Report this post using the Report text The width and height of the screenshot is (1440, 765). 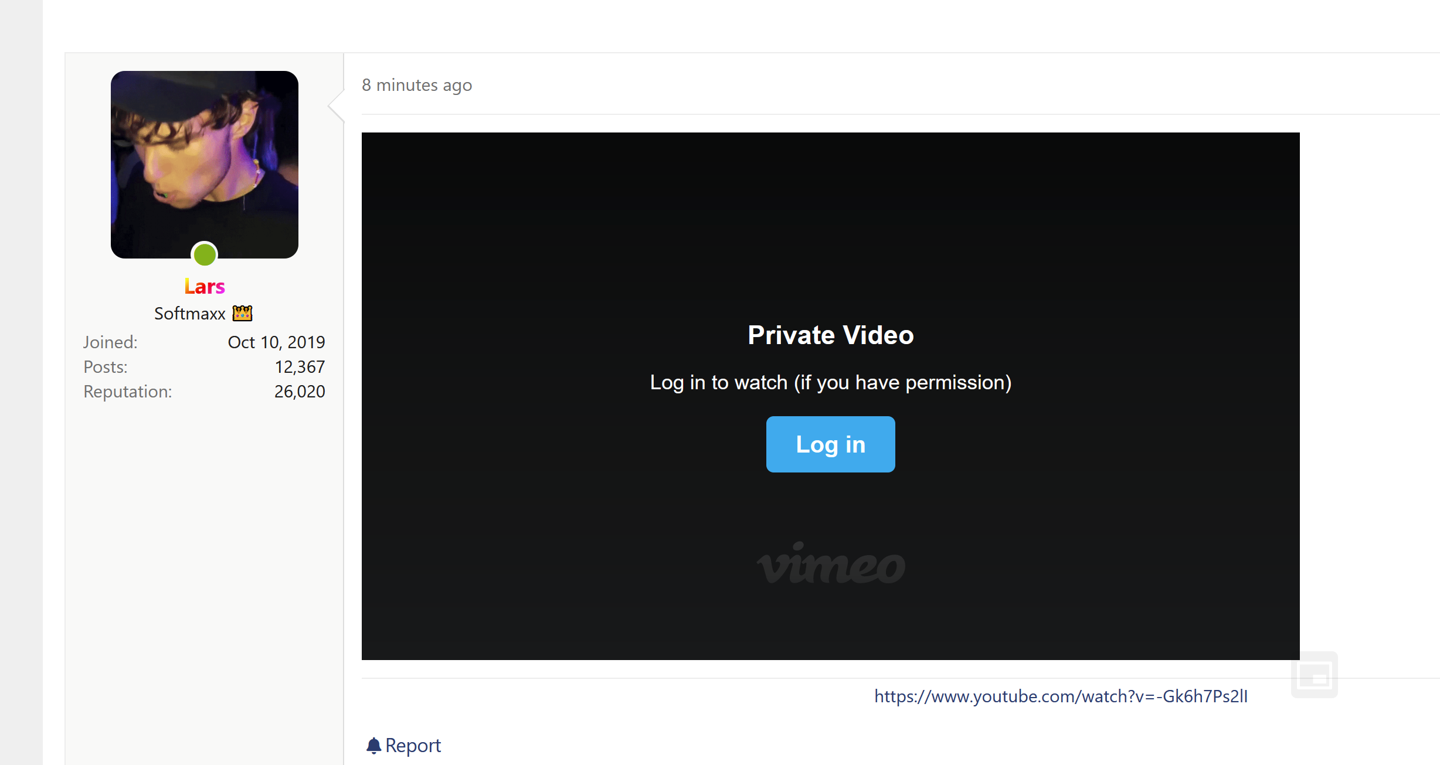point(413,746)
